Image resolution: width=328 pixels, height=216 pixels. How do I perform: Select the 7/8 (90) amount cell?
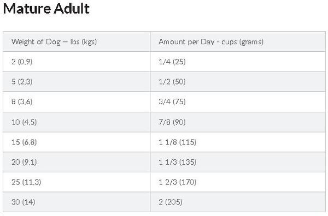point(238,122)
